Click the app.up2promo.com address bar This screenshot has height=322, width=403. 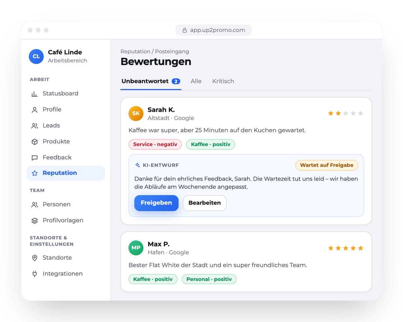213,30
